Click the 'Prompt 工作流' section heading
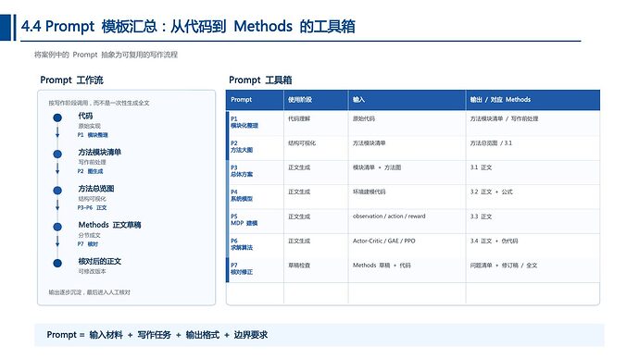Screen dimensions: 639x359 coord(71,80)
